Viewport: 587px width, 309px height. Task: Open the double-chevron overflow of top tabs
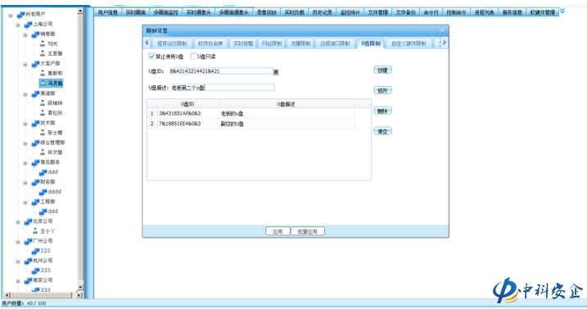click(x=562, y=11)
